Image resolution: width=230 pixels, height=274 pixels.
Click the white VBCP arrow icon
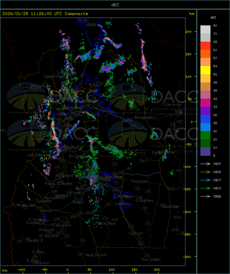[x=206, y=164]
